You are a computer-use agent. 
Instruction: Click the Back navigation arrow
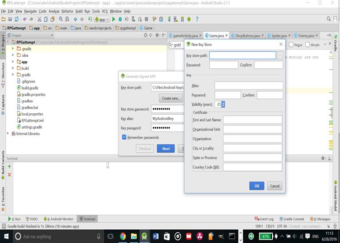pos(75,19)
